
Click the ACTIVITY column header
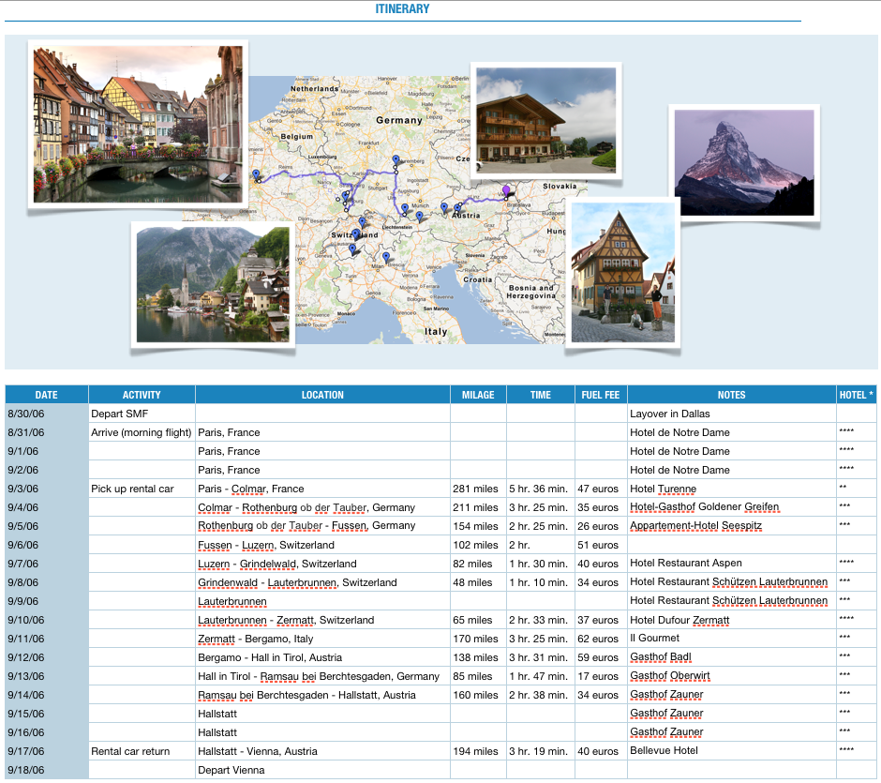pyautogui.click(x=142, y=395)
